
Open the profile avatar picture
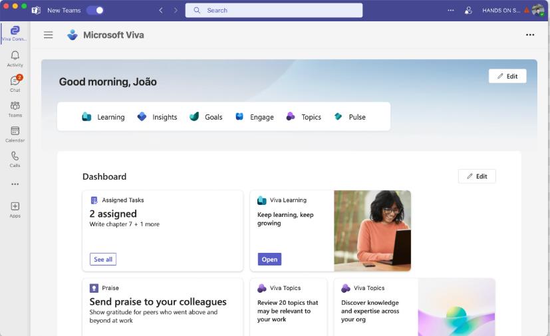(538, 10)
